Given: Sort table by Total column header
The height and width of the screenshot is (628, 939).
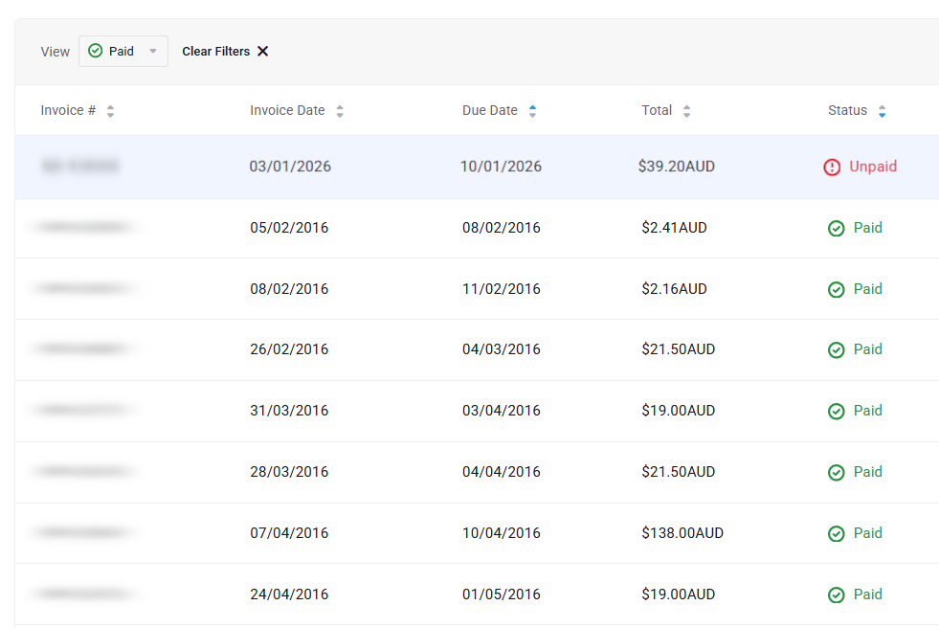Looking at the screenshot, I should (x=657, y=111).
